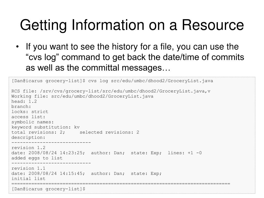Click the 'access list:' line
264x198 pixels.
(28, 117)
